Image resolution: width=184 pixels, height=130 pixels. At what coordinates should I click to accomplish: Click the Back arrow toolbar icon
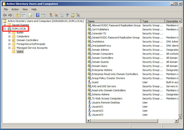click(5, 15)
